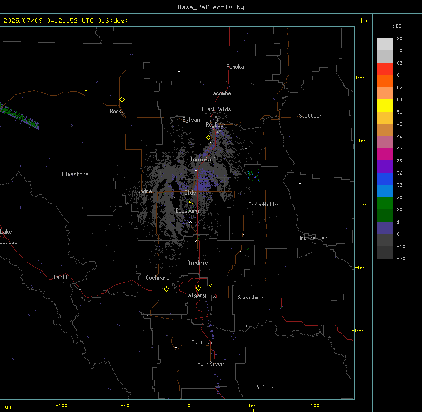Click the Calgary city label
Screen dimensions: 422x412
pyautogui.click(x=195, y=295)
